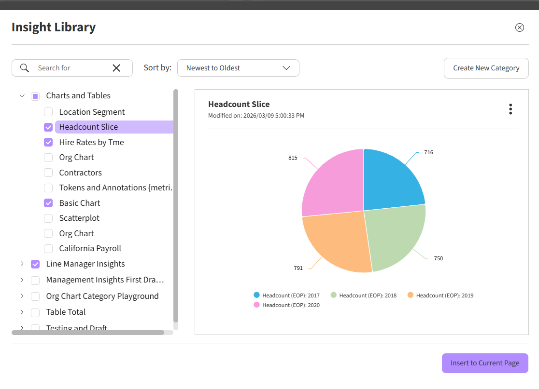Expand the Table Total category
The image size is (539, 389).
coord(22,312)
